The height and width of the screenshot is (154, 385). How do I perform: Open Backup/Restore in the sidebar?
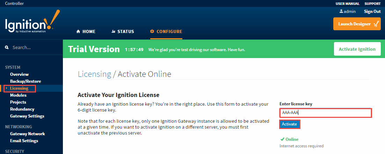[26, 81]
